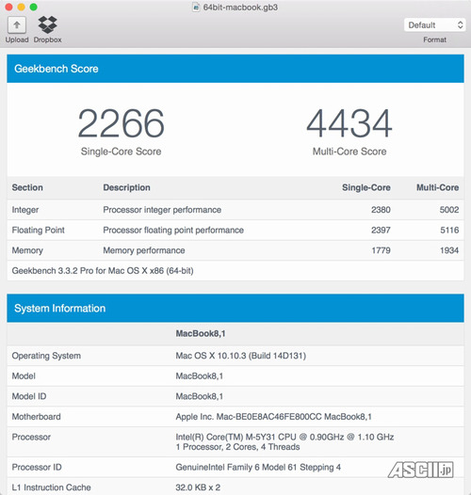Click the Mac OS X 10.10.3 build value
Screen dimensions: 471x495
(x=240, y=356)
